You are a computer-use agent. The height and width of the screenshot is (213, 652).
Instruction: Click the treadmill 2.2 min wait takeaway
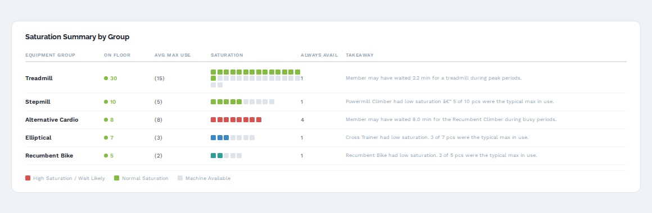click(x=434, y=78)
